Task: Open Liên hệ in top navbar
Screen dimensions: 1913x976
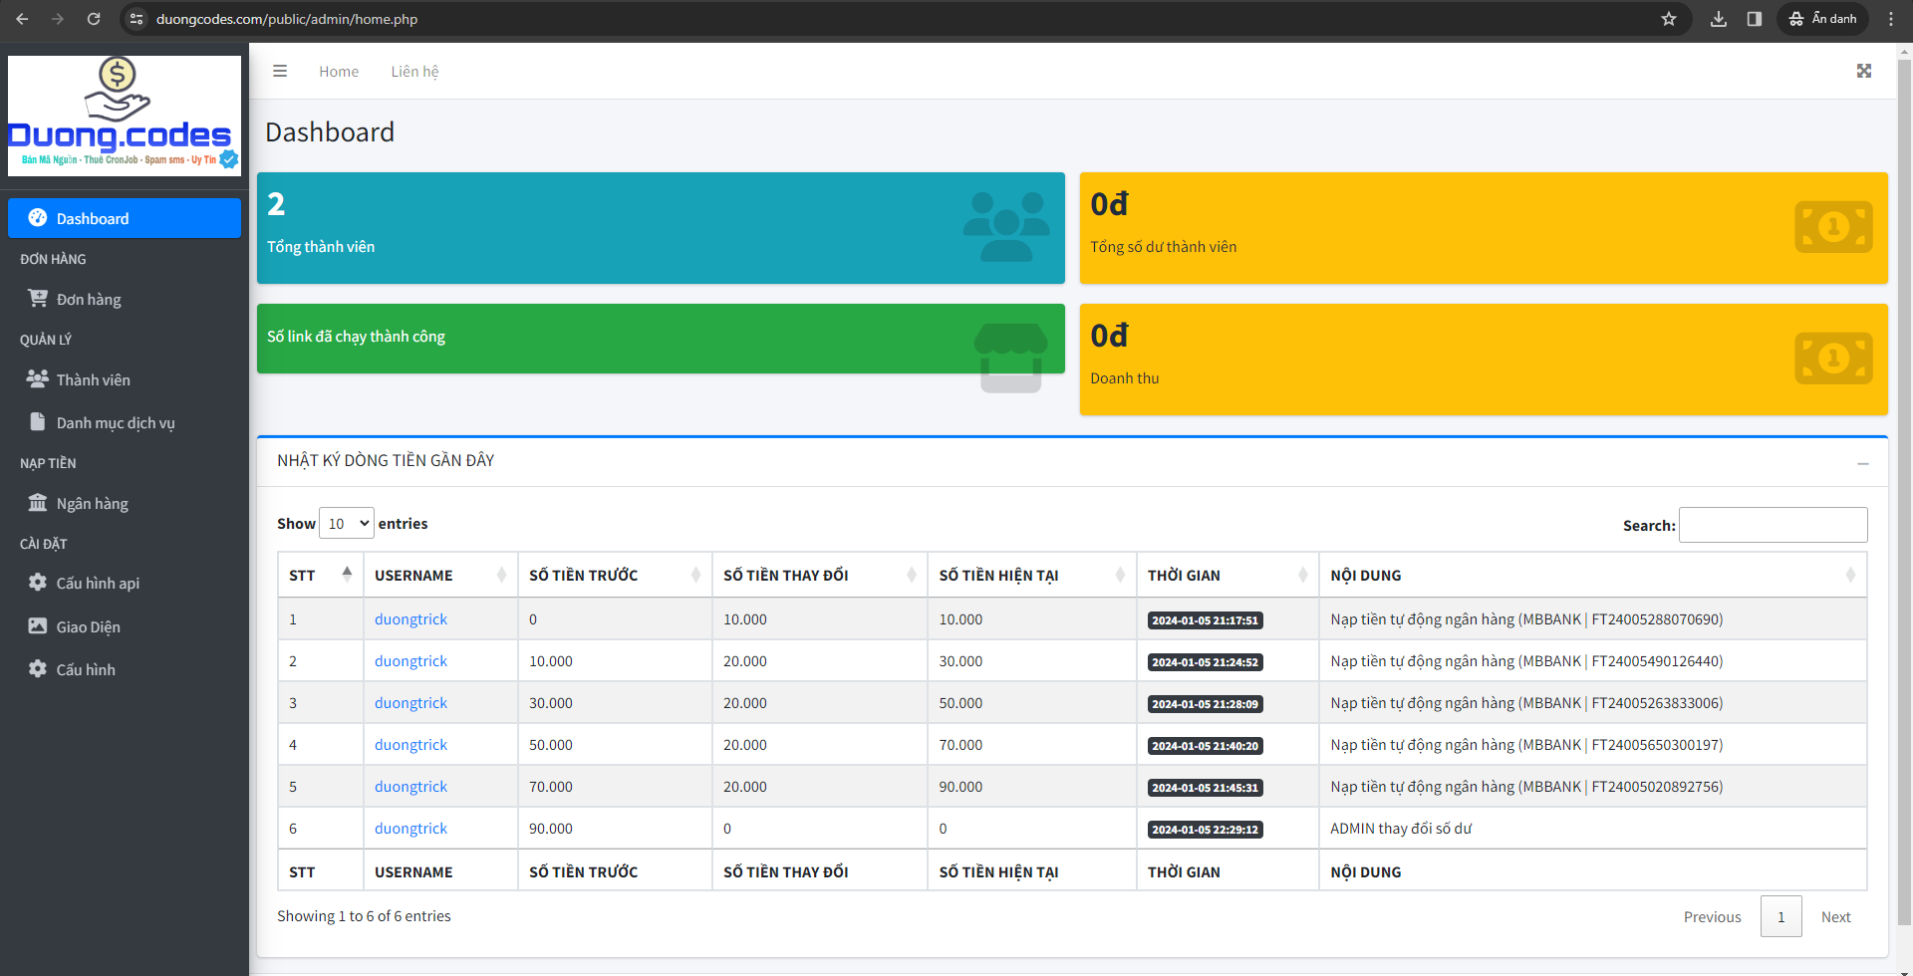Action: click(414, 72)
